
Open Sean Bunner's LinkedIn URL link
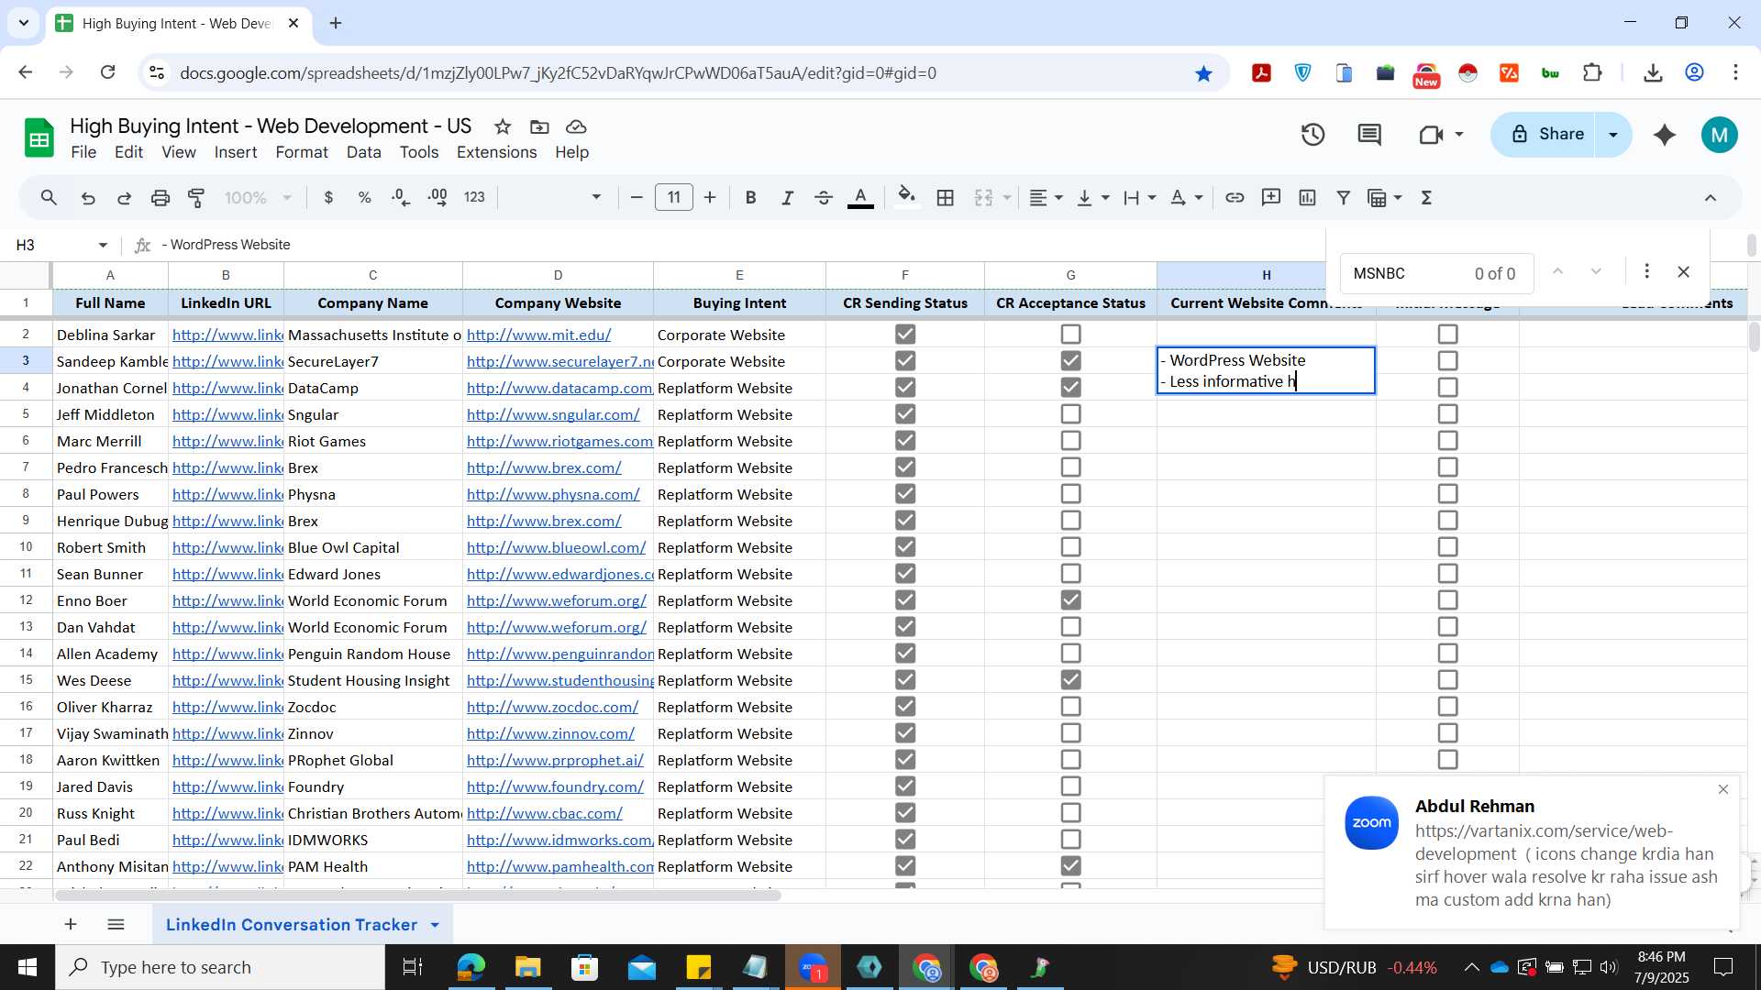pos(227,574)
